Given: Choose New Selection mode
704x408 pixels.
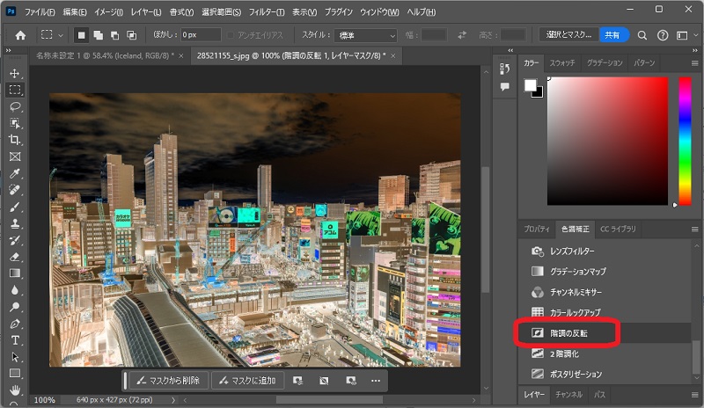Looking at the screenshot, I should pos(81,35).
